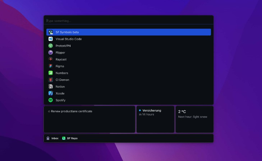Open the SF Symbols beta app icon

(x=51, y=32)
